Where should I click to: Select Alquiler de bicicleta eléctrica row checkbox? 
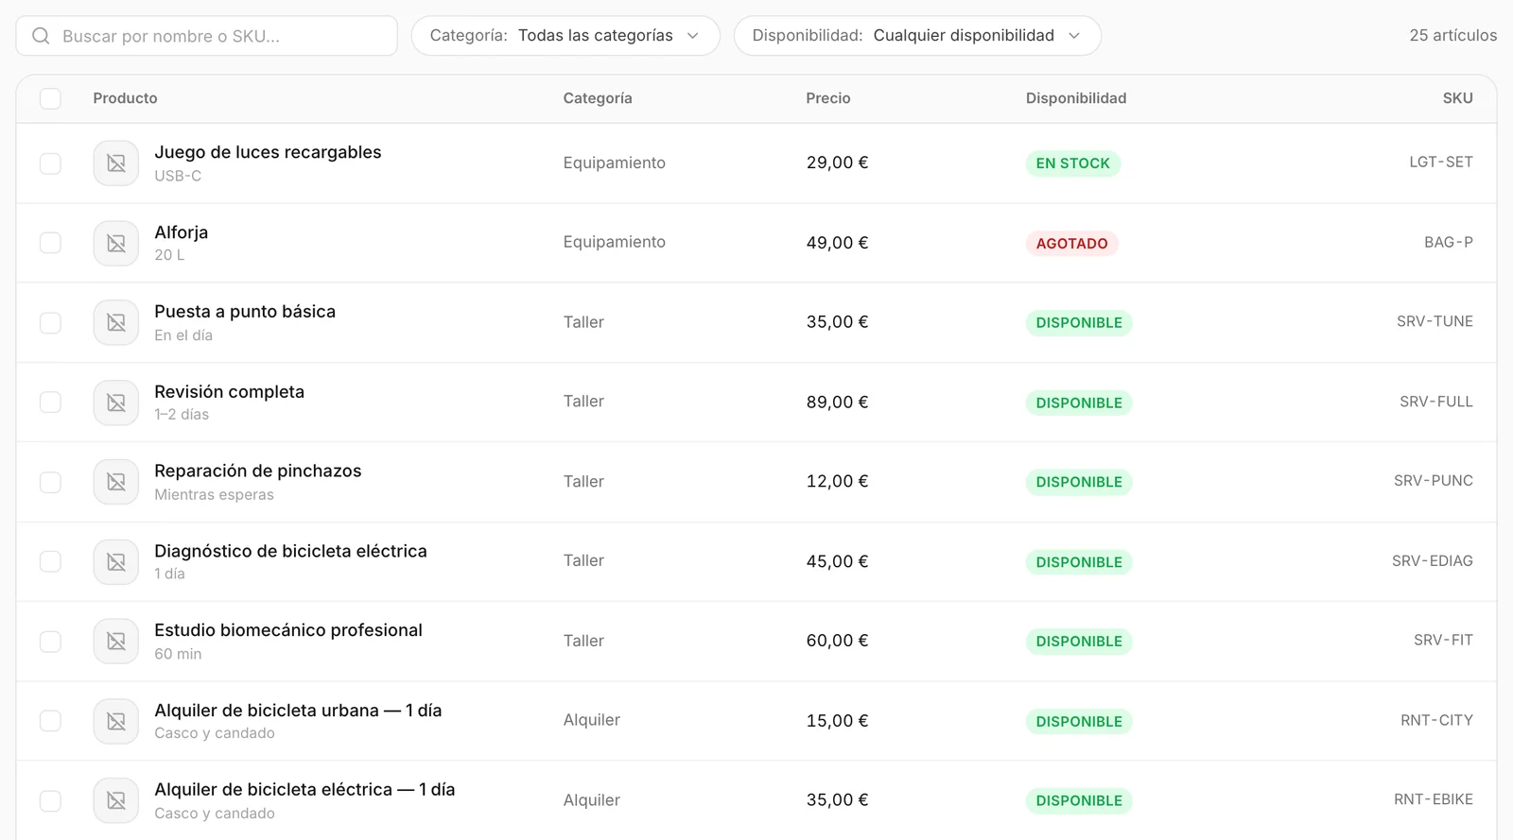click(50, 801)
